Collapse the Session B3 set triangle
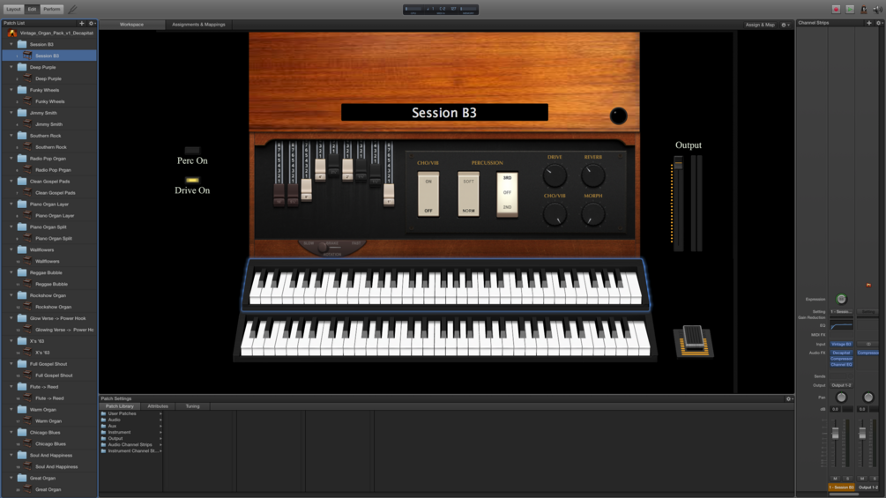 click(x=11, y=44)
